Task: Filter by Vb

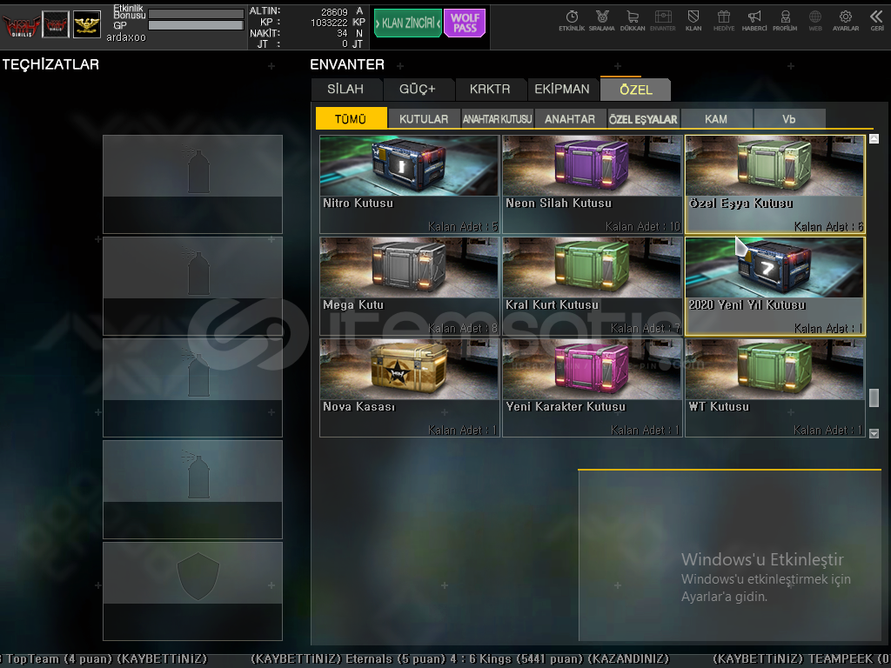Action: [788, 118]
